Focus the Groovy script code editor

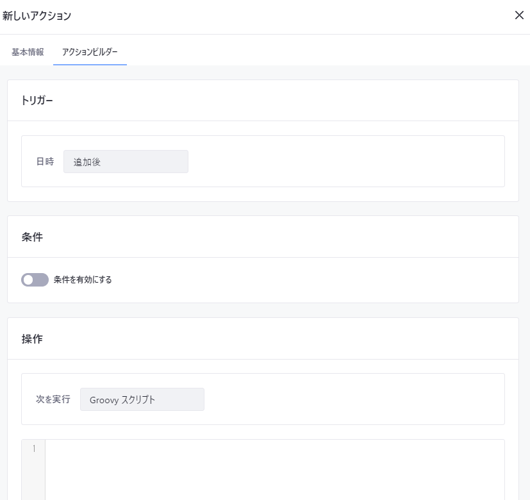(x=274, y=468)
